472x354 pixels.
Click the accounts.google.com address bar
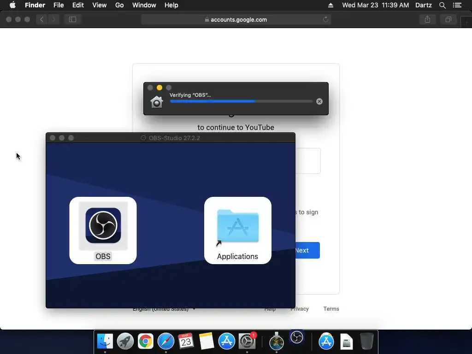(236, 19)
